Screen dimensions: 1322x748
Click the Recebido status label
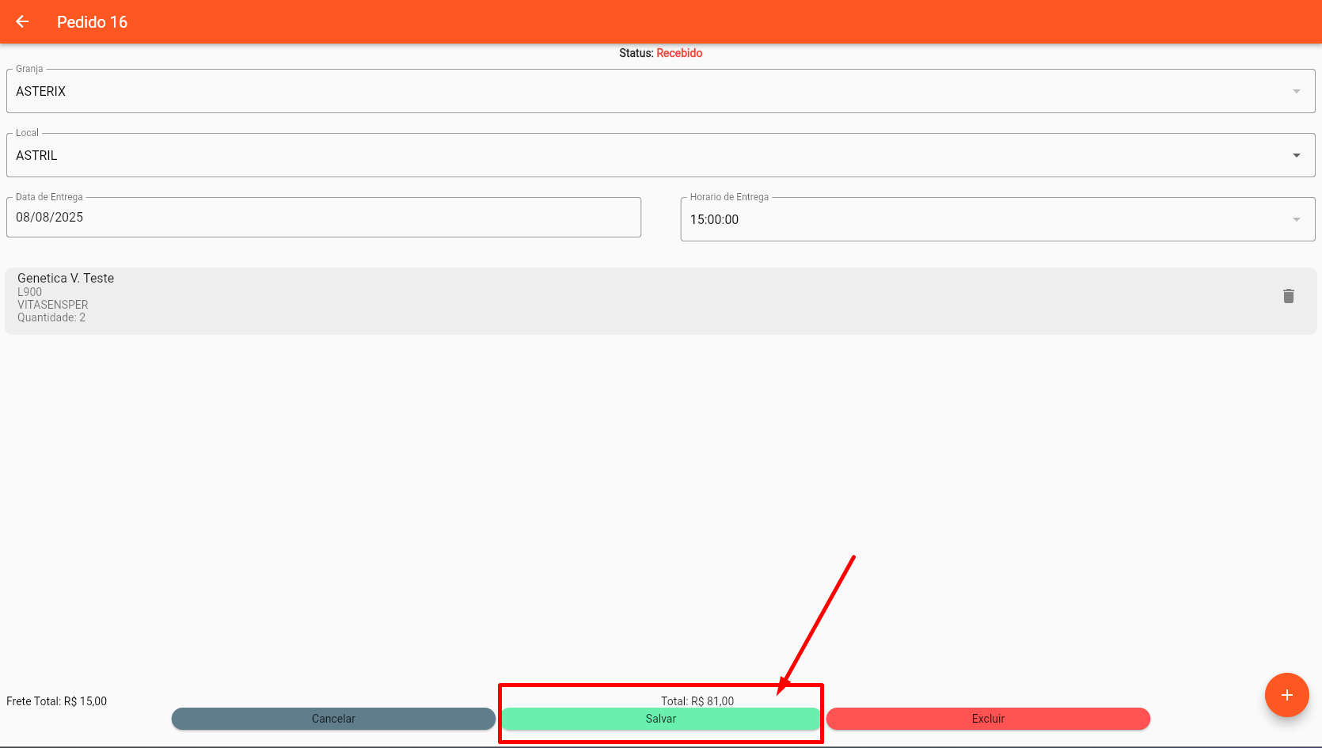tap(679, 53)
